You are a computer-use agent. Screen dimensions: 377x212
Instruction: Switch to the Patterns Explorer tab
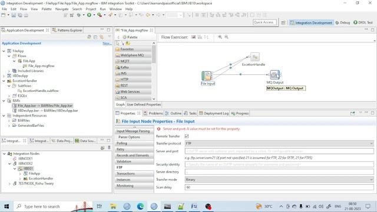coord(67,30)
